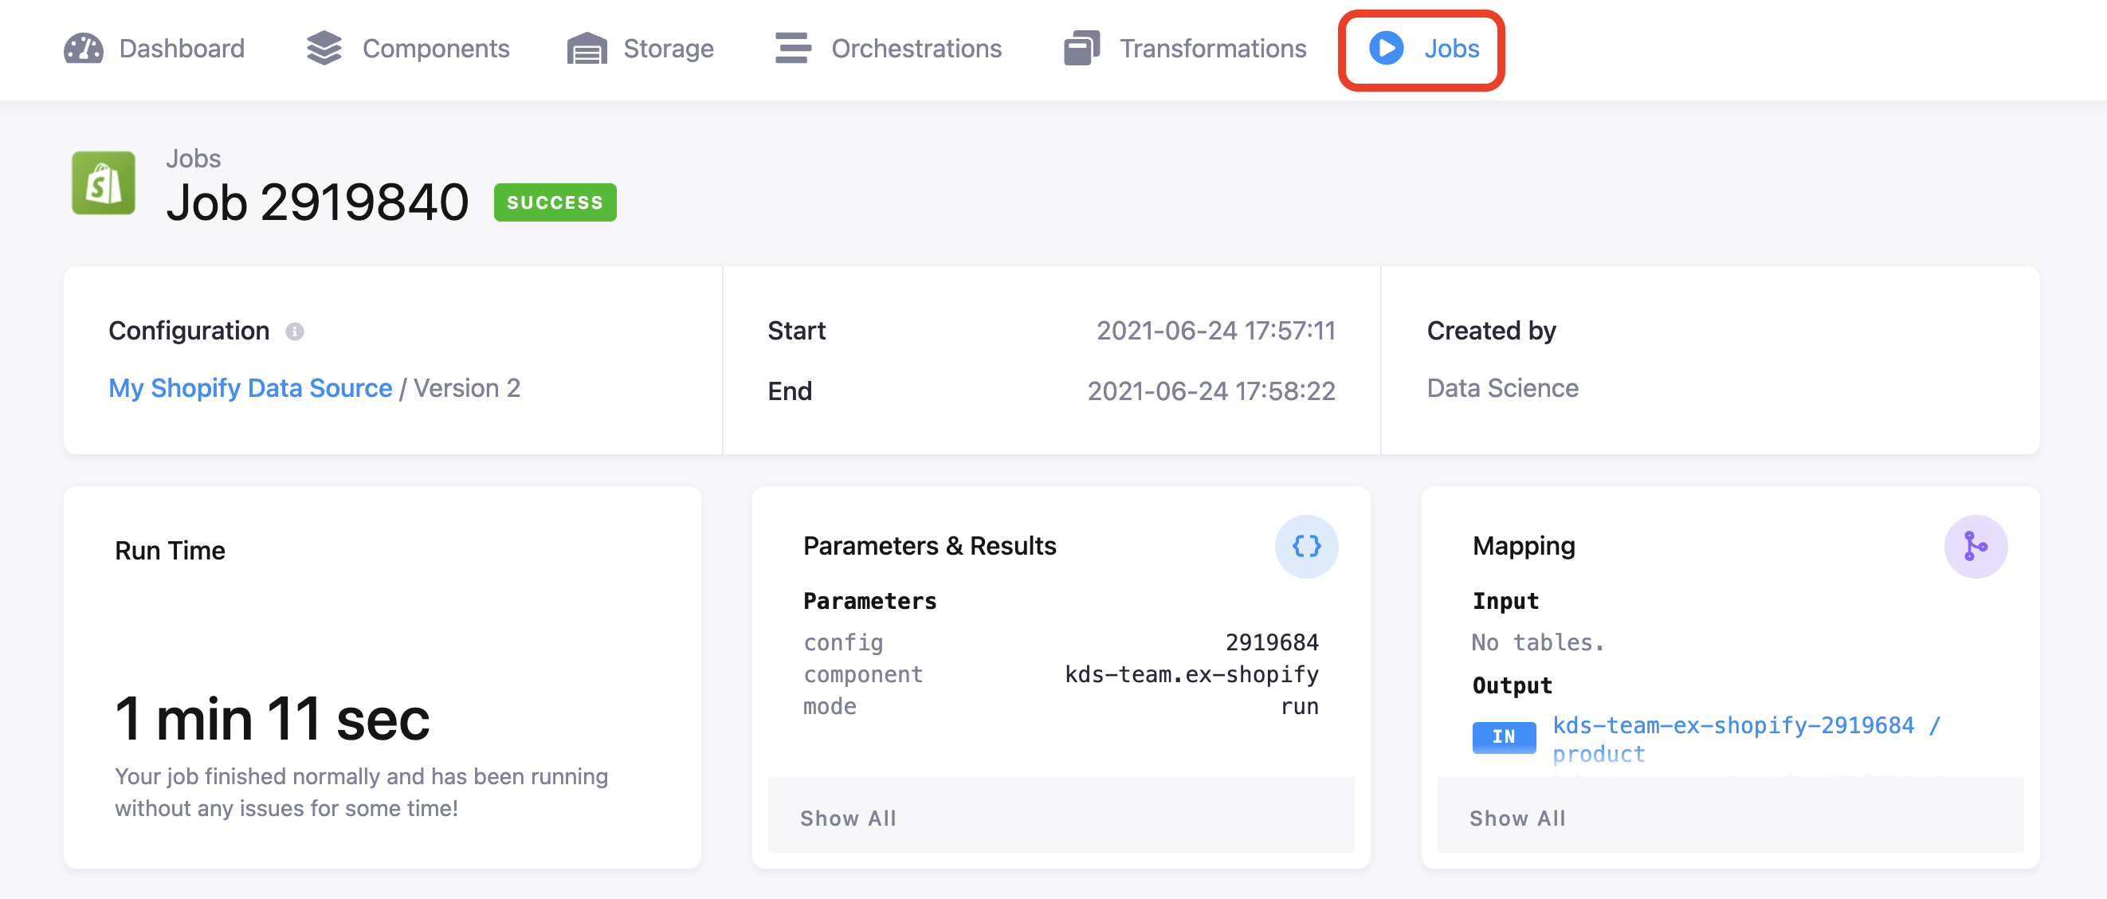2107x899 pixels.
Task: Open the Storage menu item
Action: point(668,49)
